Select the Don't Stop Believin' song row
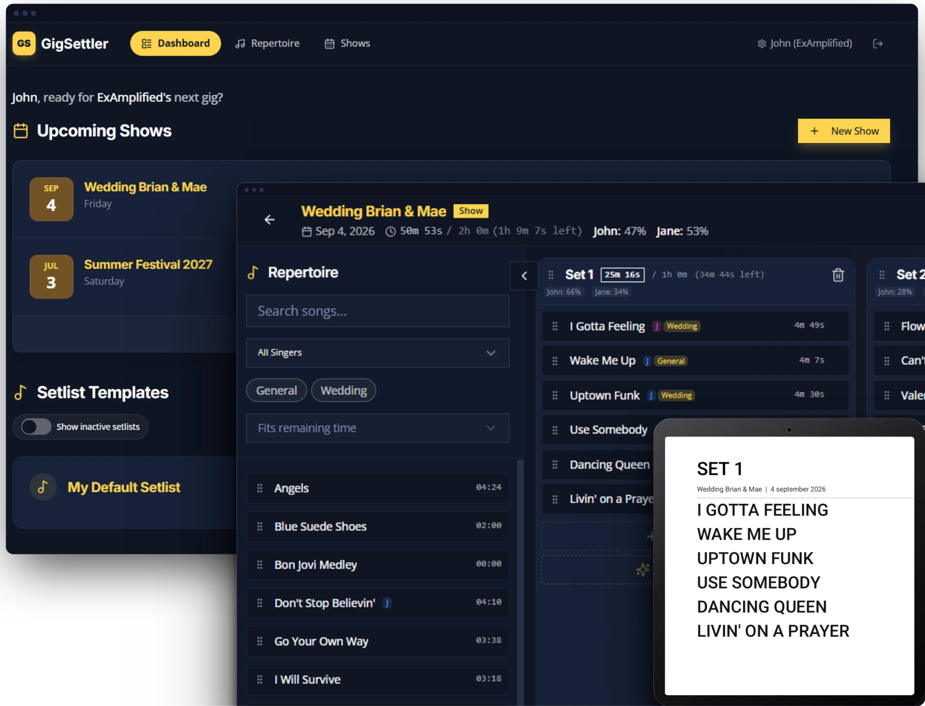 [377, 603]
